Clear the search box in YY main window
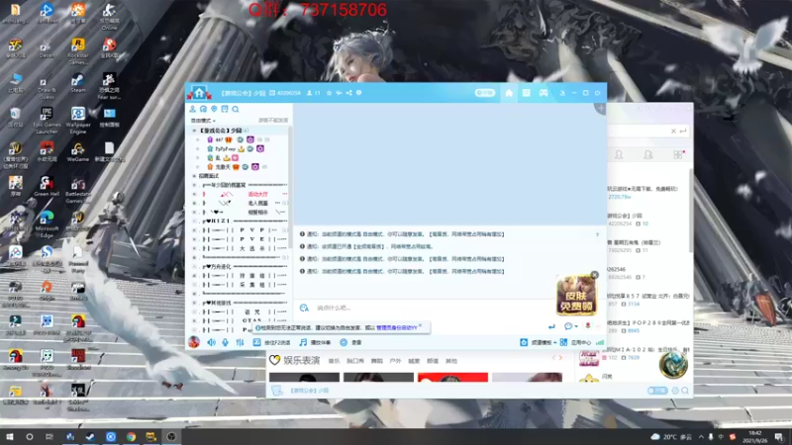 coord(673,132)
